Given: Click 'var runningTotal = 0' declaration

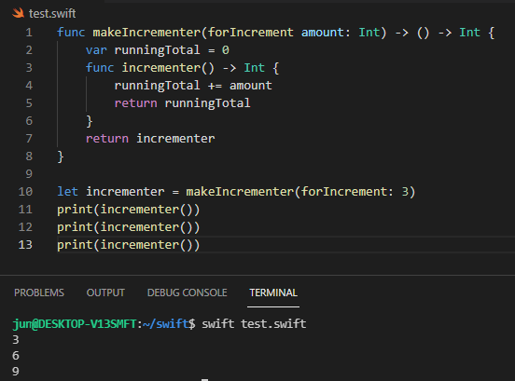Looking at the screenshot, I should point(158,50).
